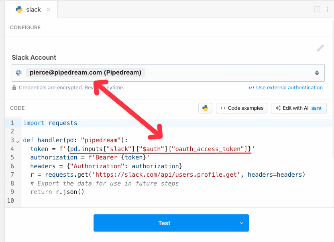Close the slack tab

click(x=48, y=9)
